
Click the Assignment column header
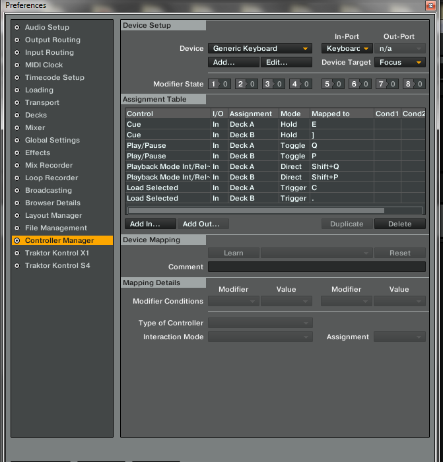pos(254,114)
